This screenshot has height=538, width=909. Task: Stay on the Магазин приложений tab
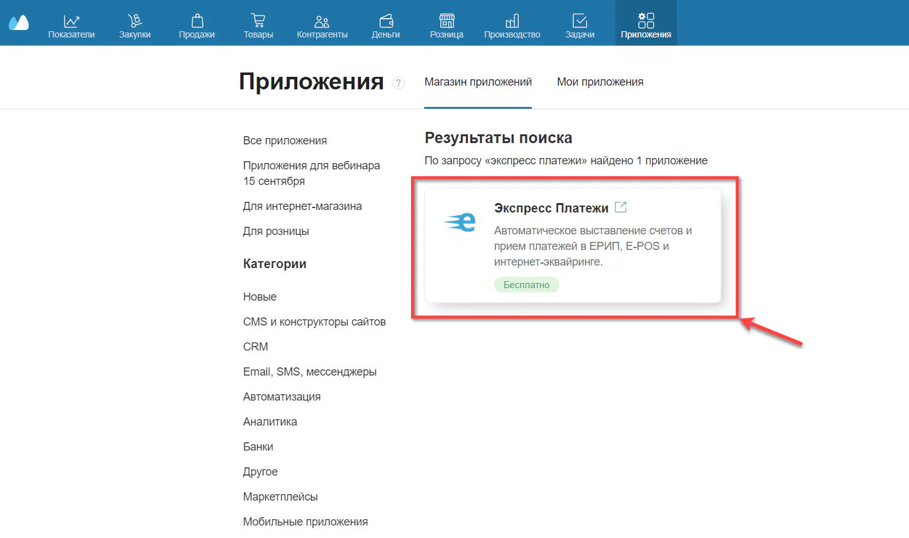click(478, 81)
